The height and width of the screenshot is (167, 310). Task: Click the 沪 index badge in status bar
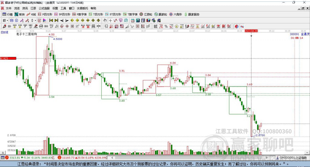point(7,158)
